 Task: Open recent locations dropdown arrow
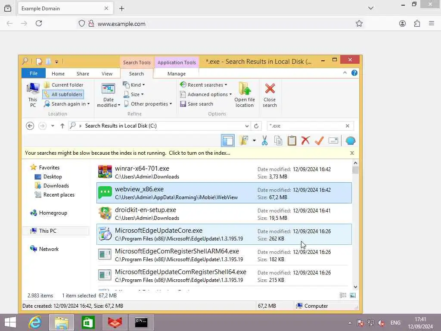coord(53,126)
